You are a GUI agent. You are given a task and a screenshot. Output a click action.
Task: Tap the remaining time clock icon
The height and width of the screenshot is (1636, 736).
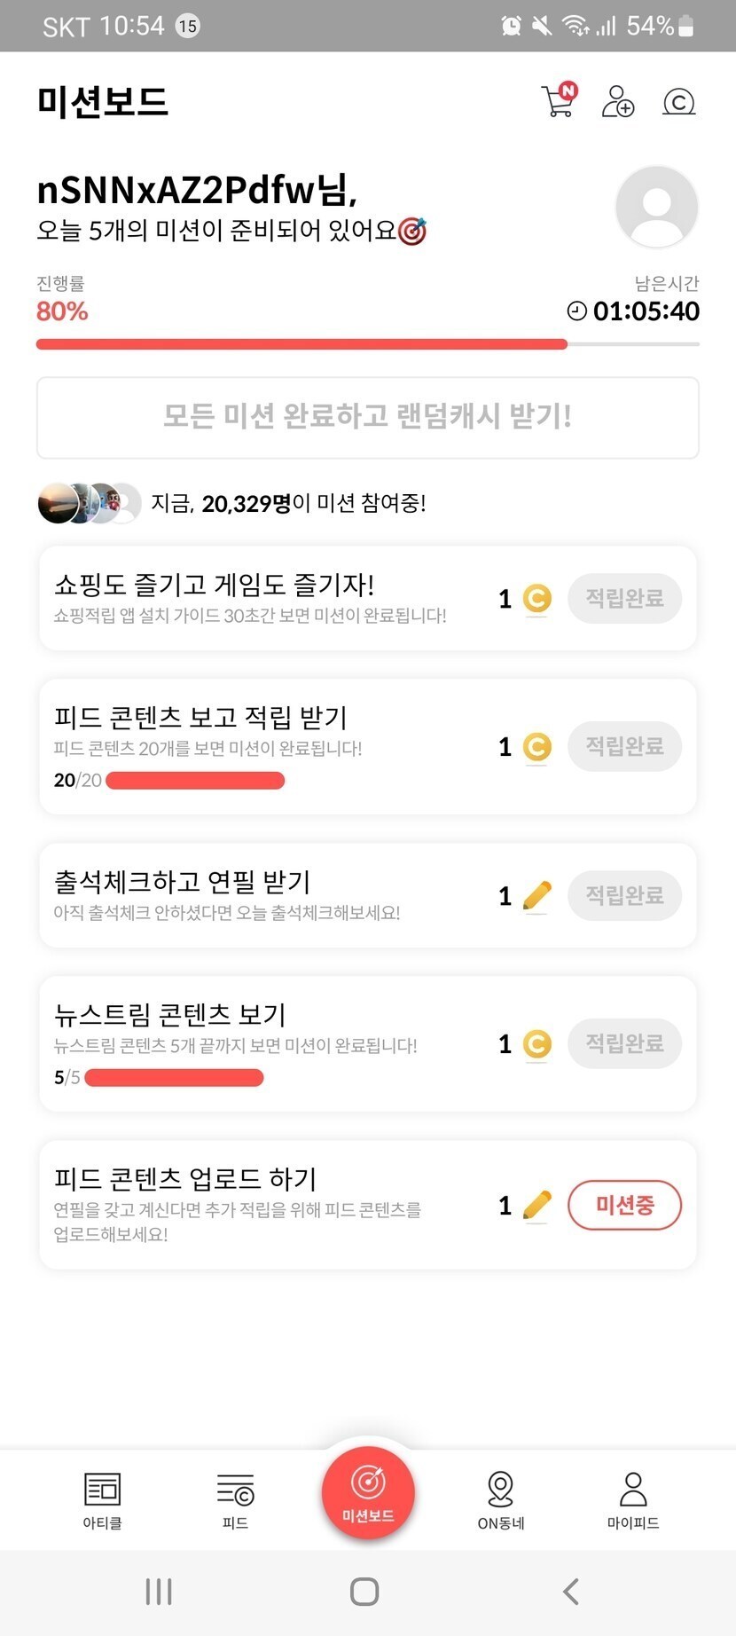[x=576, y=311]
